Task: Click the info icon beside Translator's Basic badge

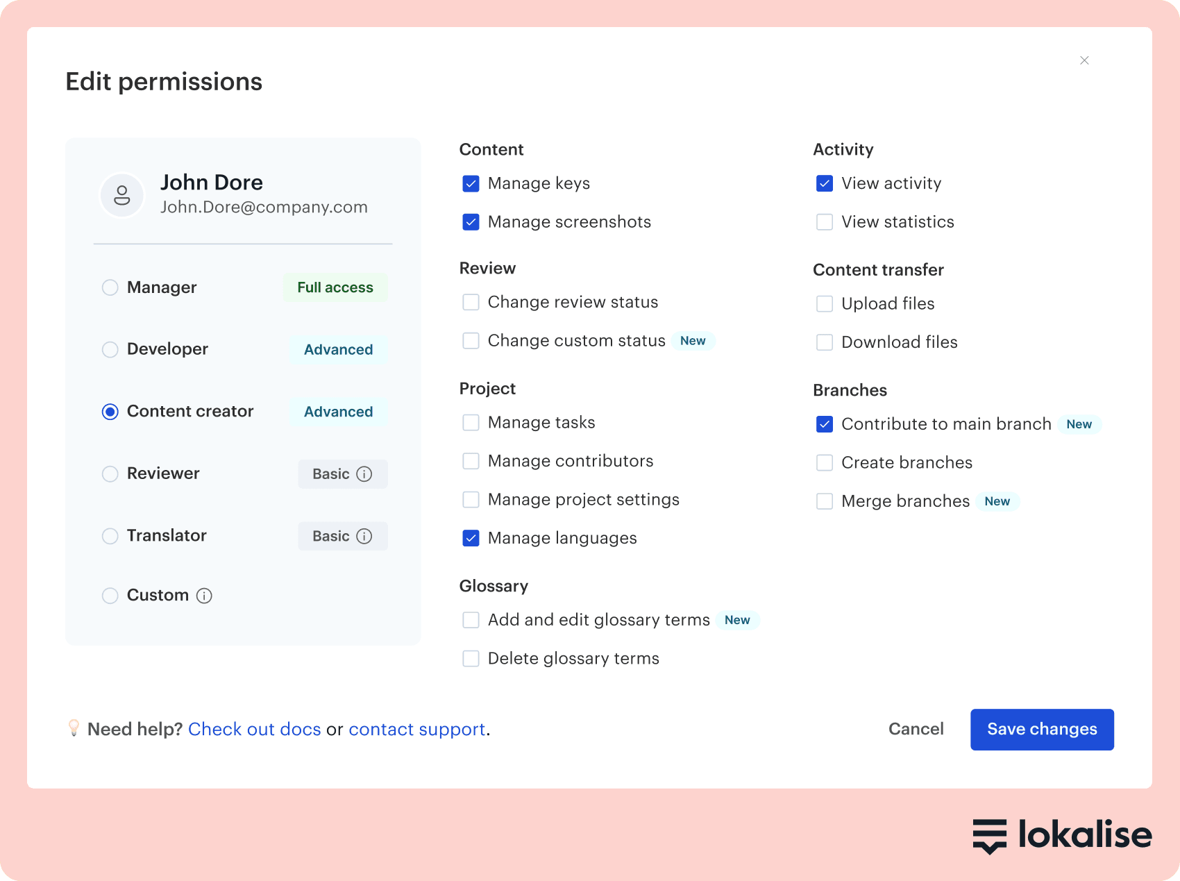Action: click(364, 536)
